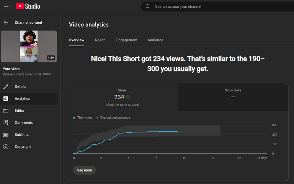294x184 pixels.
Task: Click the Editor film strip icon
Action: click(x=6, y=111)
